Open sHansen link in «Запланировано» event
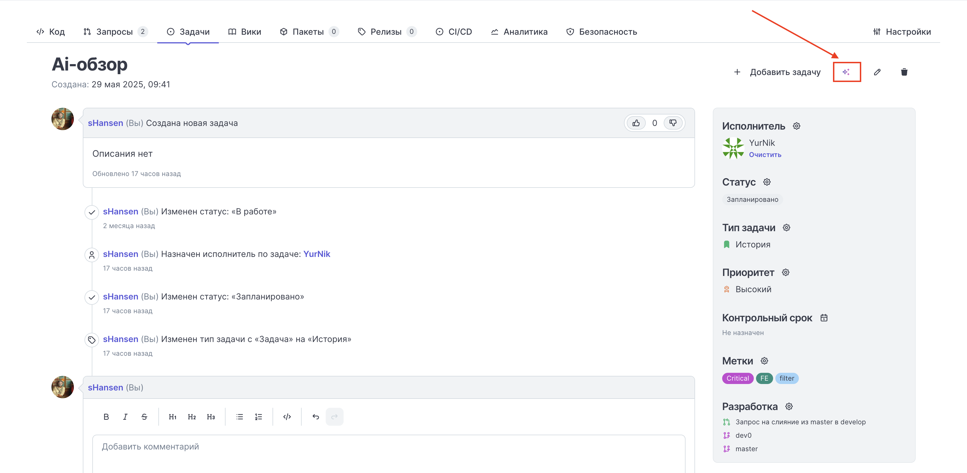The width and height of the screenshot is (967, 473). (121, 297)
